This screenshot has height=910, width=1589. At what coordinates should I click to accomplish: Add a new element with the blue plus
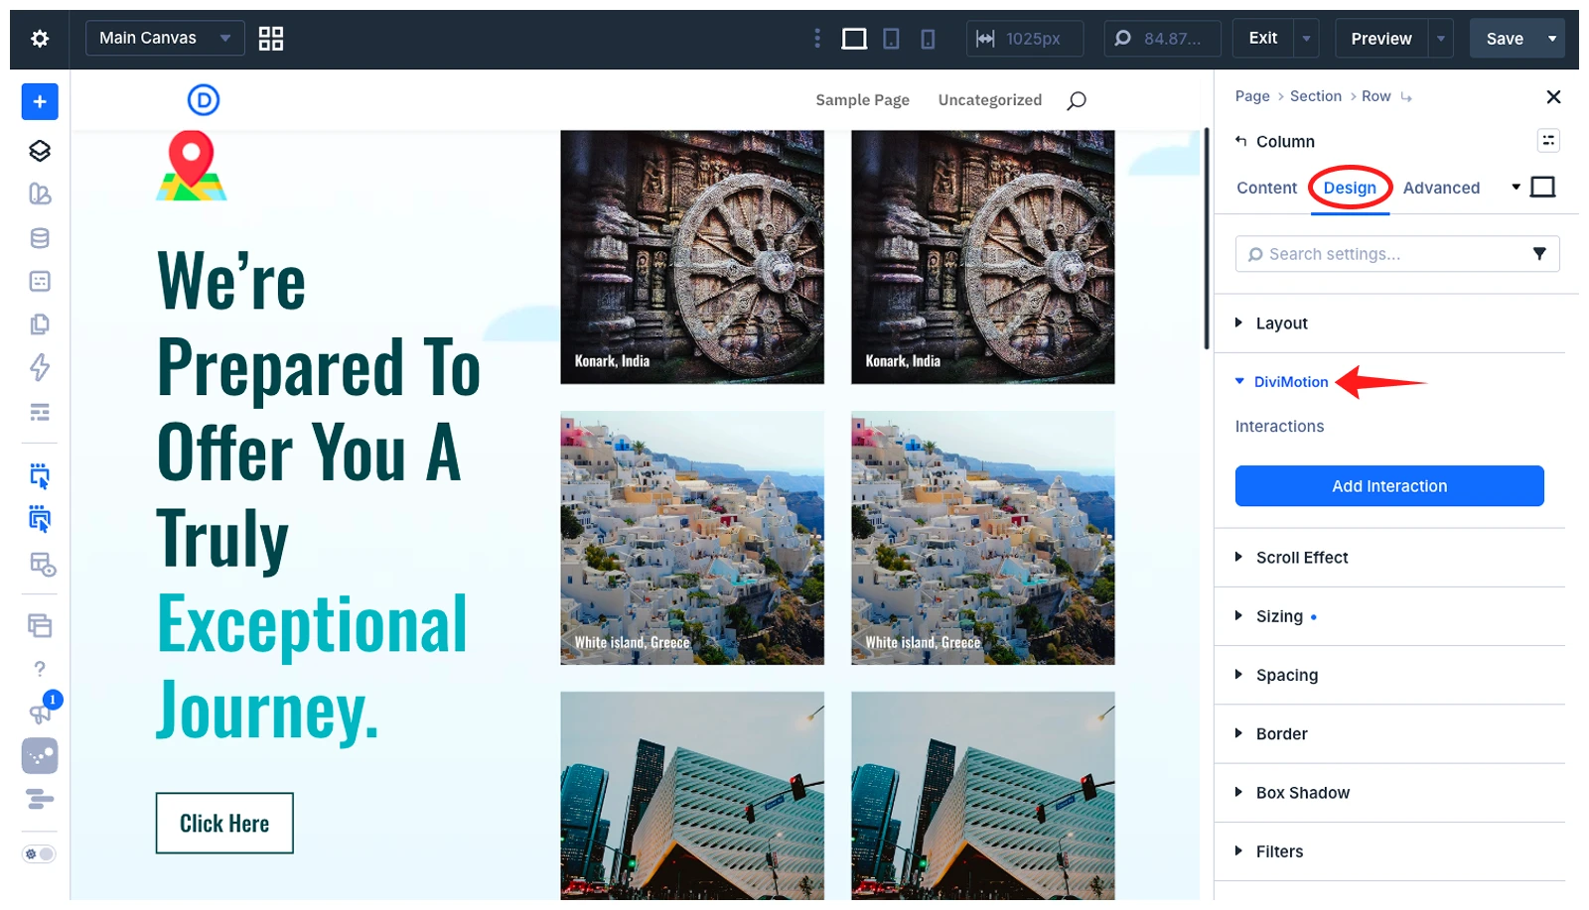point(40,101)
